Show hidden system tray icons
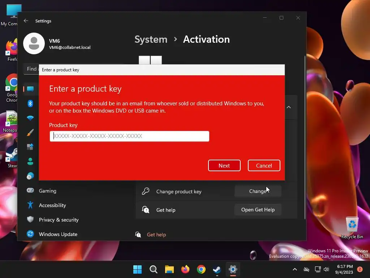The image size is (370, 278). coord(295,269)
